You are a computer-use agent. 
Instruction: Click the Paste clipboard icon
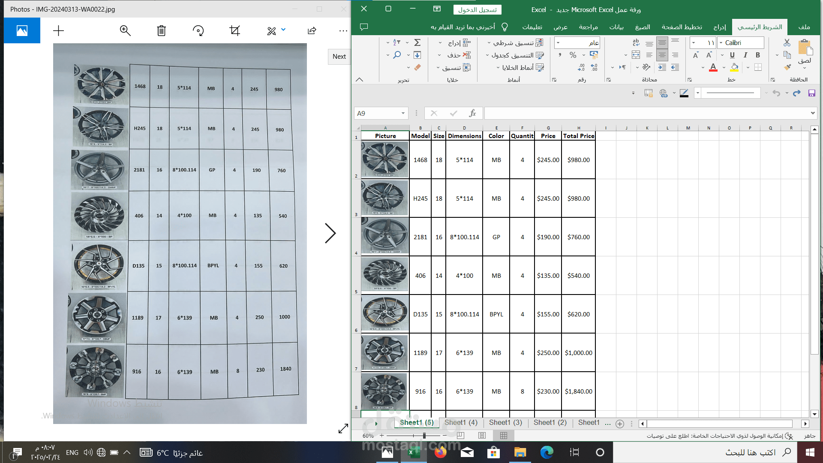tap(805, 47)
